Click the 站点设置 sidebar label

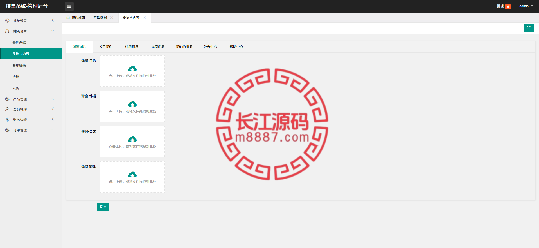[x=20, y=31]
